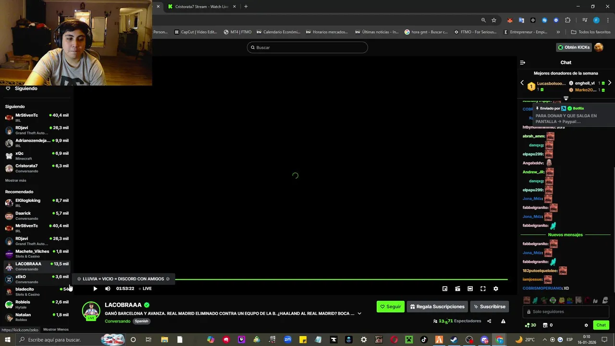
Task: Expand the stream title chevron
Action: tap(359, 313)
